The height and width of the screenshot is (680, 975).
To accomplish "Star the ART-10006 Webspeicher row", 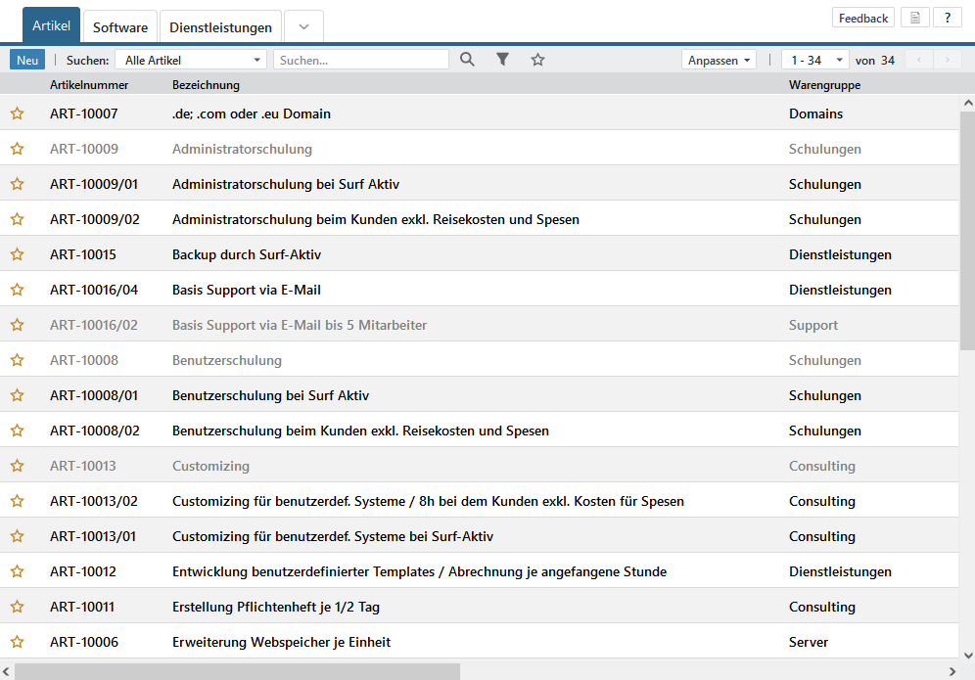I will coord(18,642).
